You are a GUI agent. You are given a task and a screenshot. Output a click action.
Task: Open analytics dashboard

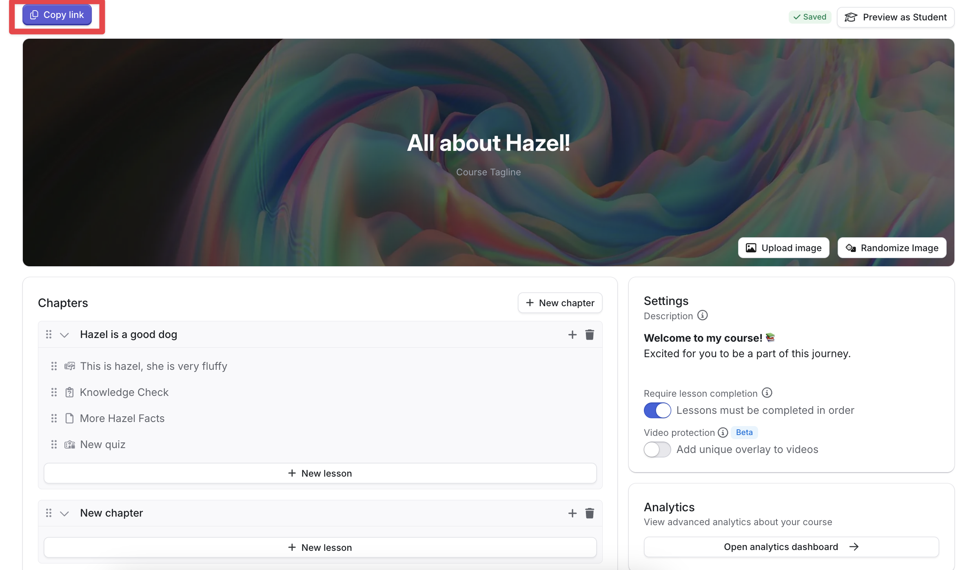pyautogui.click(x=791, y=547)
